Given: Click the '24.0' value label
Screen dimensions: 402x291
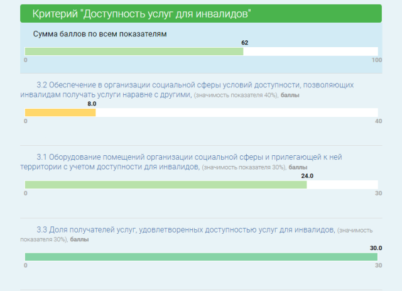Looking at the screenshot, I should [x=307, y=176].
